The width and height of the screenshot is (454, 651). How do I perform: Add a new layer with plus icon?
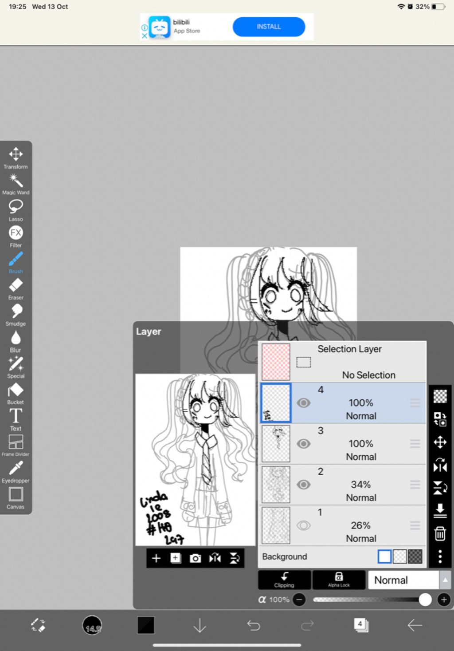tap(156, 558)
